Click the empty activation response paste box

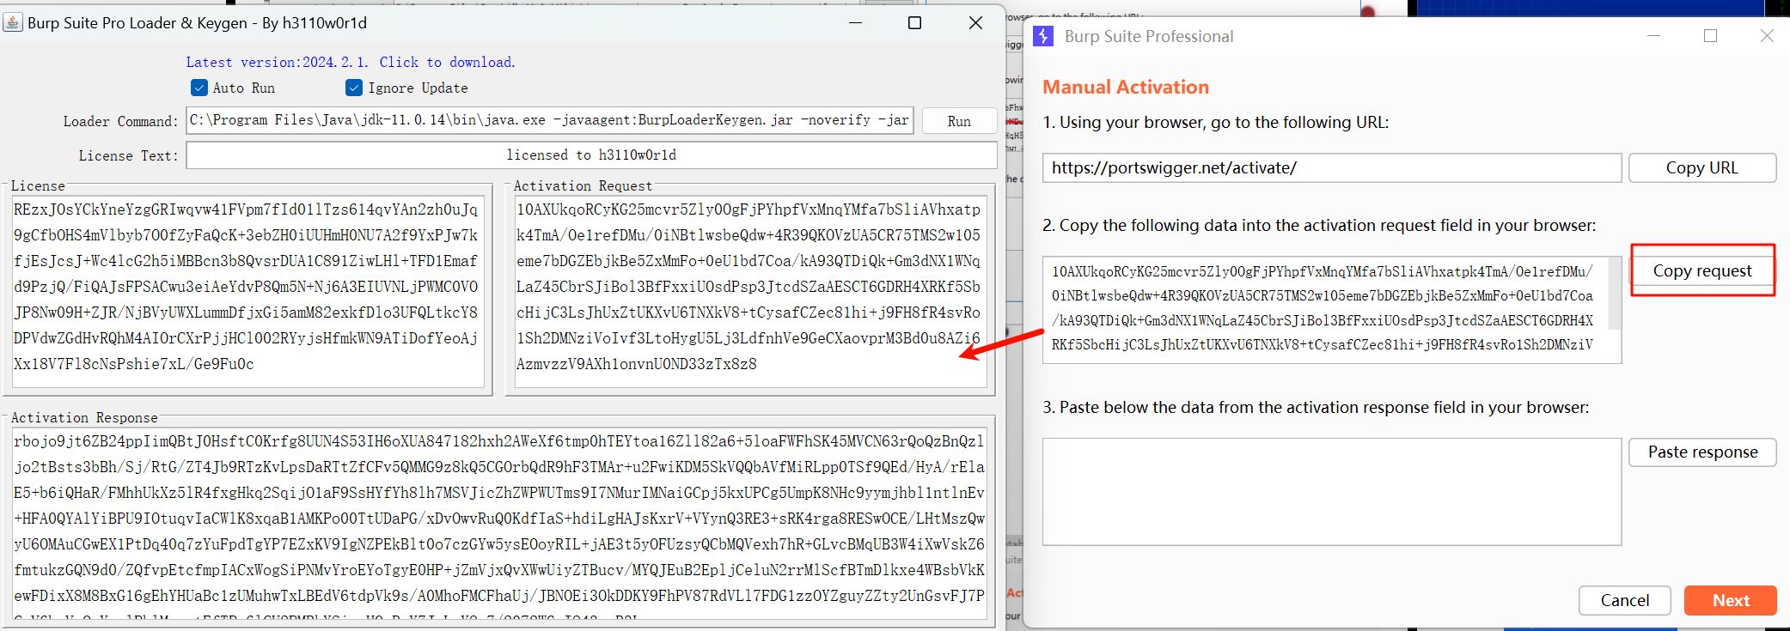(x=1332, y=492)
